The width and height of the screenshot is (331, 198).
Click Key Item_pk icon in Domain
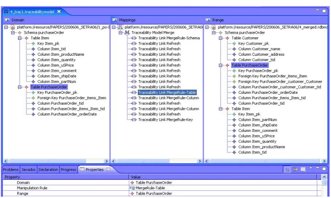click(33, 44)
